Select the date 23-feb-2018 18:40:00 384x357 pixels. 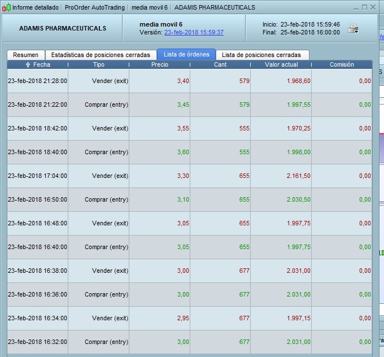point(37,152)
